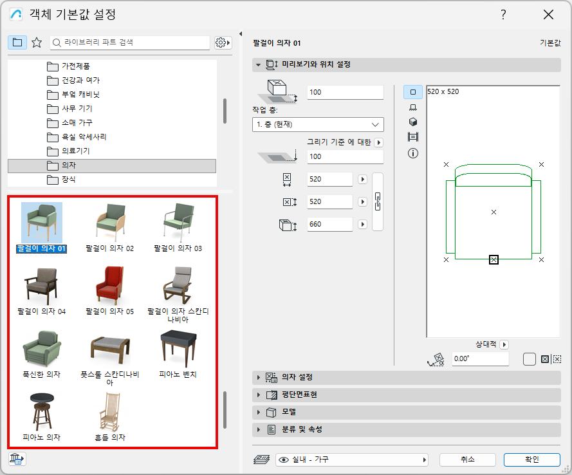The width and height of the screenshot is (572, 475).
Task: Click the info preview icon
Action: tap(413, 153)
